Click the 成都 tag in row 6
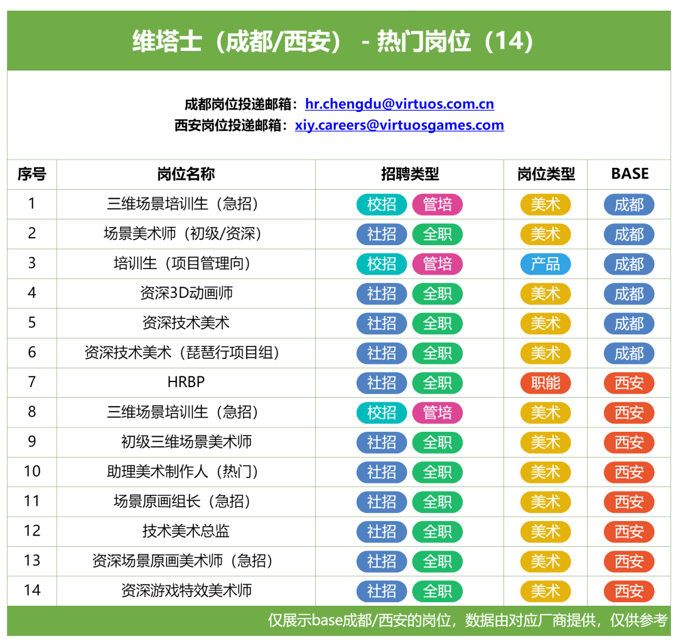The width and height of the screenshot is (678, 643). coord(629,353)
